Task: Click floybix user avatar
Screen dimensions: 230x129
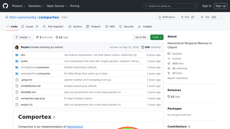Action: (17, 47)
